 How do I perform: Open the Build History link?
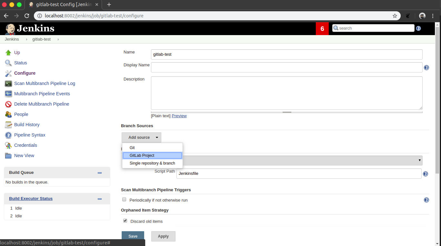point(27,125)
